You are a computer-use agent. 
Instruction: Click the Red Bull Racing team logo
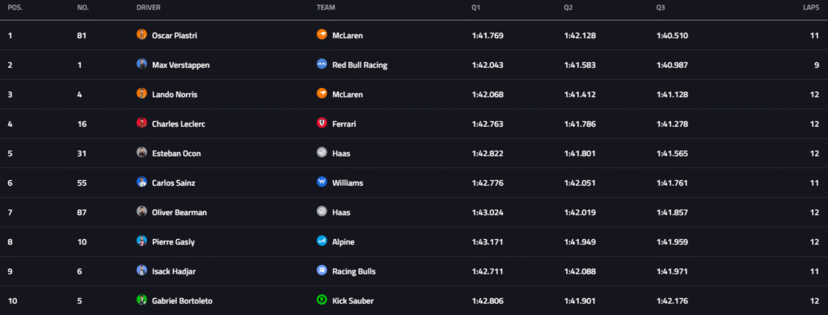click(322, 65)
